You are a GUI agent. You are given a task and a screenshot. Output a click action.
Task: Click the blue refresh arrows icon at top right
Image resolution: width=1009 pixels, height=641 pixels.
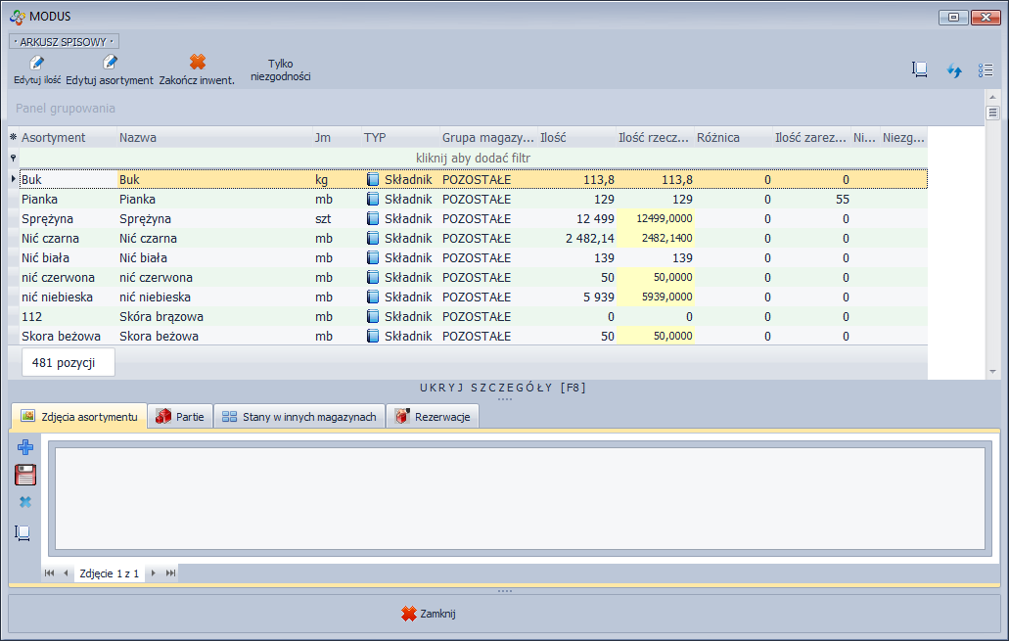[x=954, y=70]
